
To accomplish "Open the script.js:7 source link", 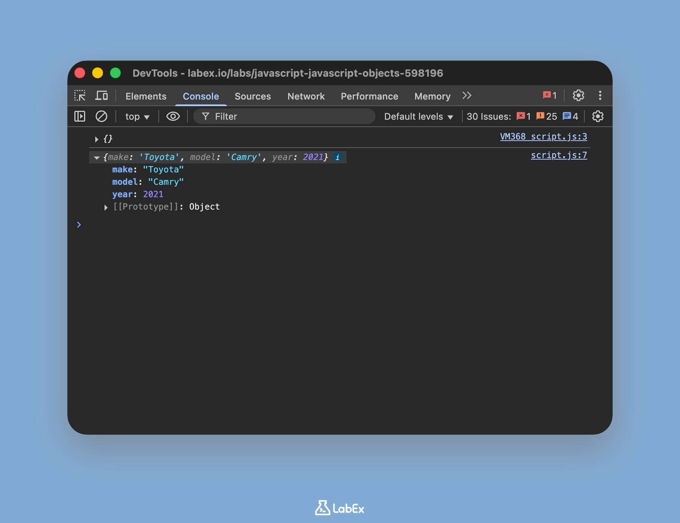I will click(558, 155).
